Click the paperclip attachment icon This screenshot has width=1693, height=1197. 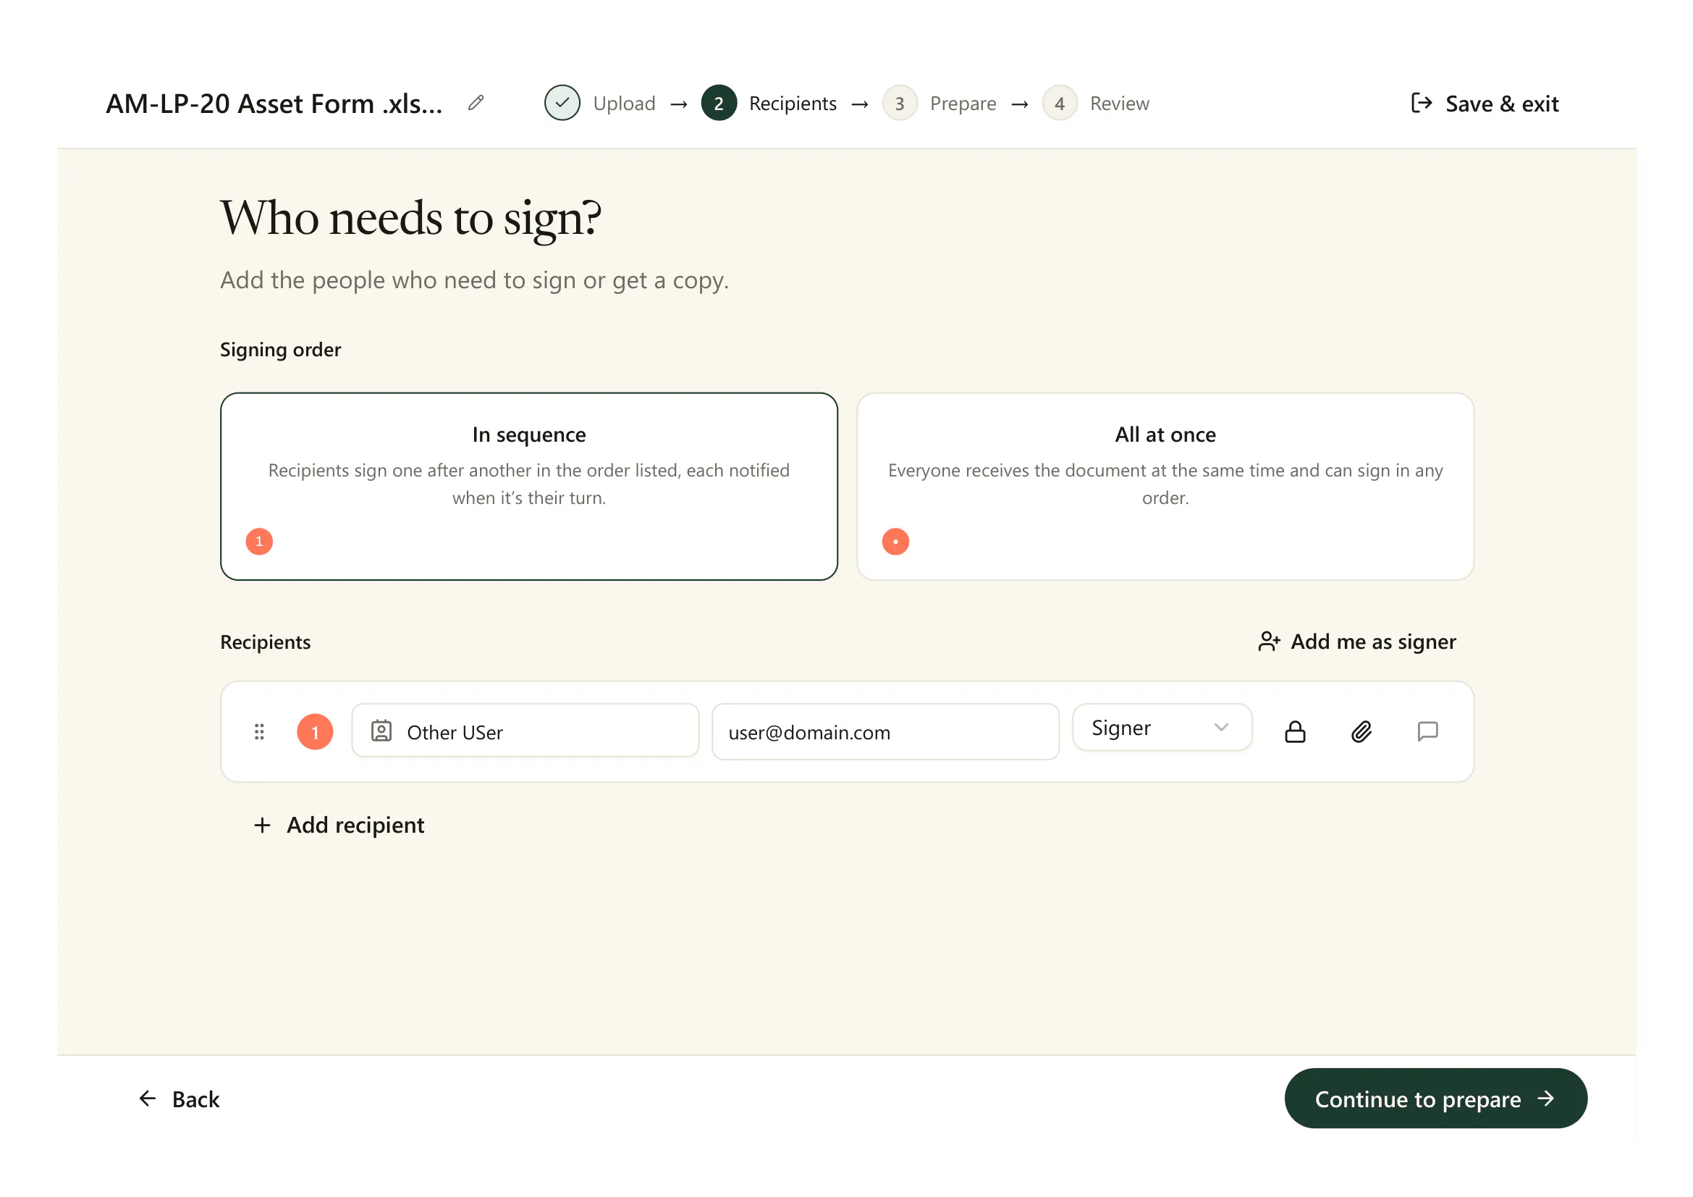[1361, 731]
